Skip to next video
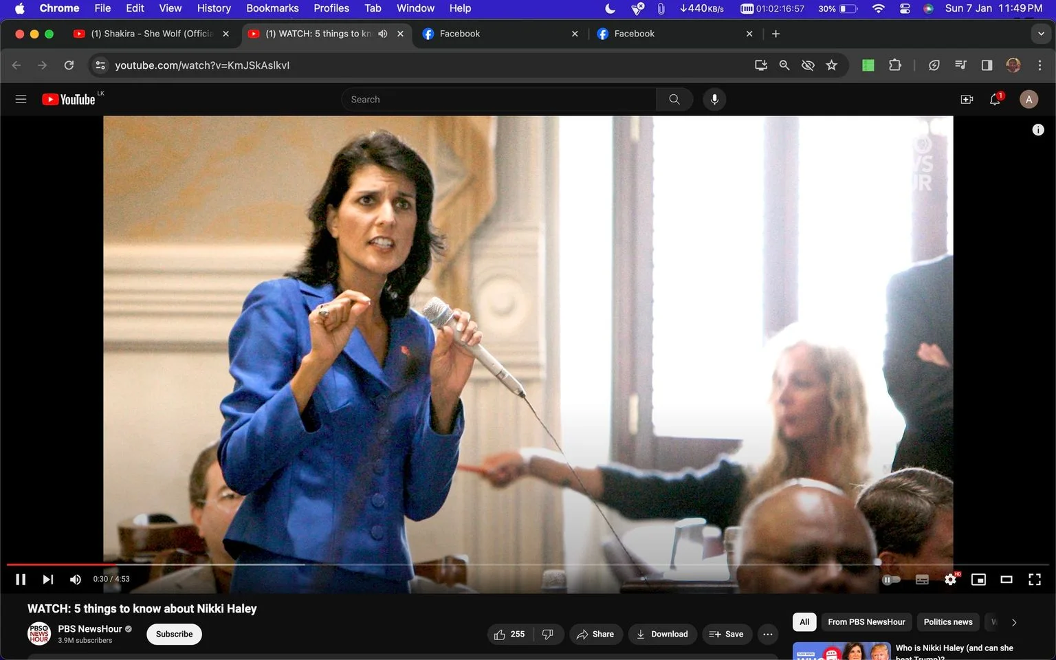The image size is (1056, 660). pos(47,580)
